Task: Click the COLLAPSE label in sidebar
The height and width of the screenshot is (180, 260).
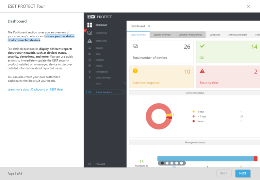Action: pyautogui.click(x=100, y=164)
